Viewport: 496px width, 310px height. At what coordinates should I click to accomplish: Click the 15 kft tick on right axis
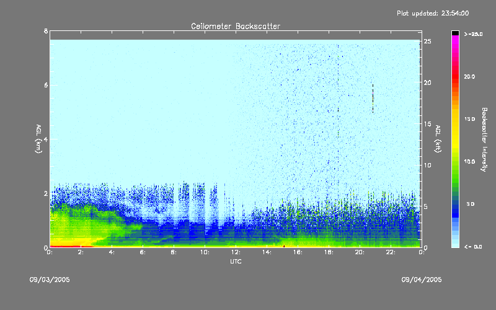(x=427, y=124)
